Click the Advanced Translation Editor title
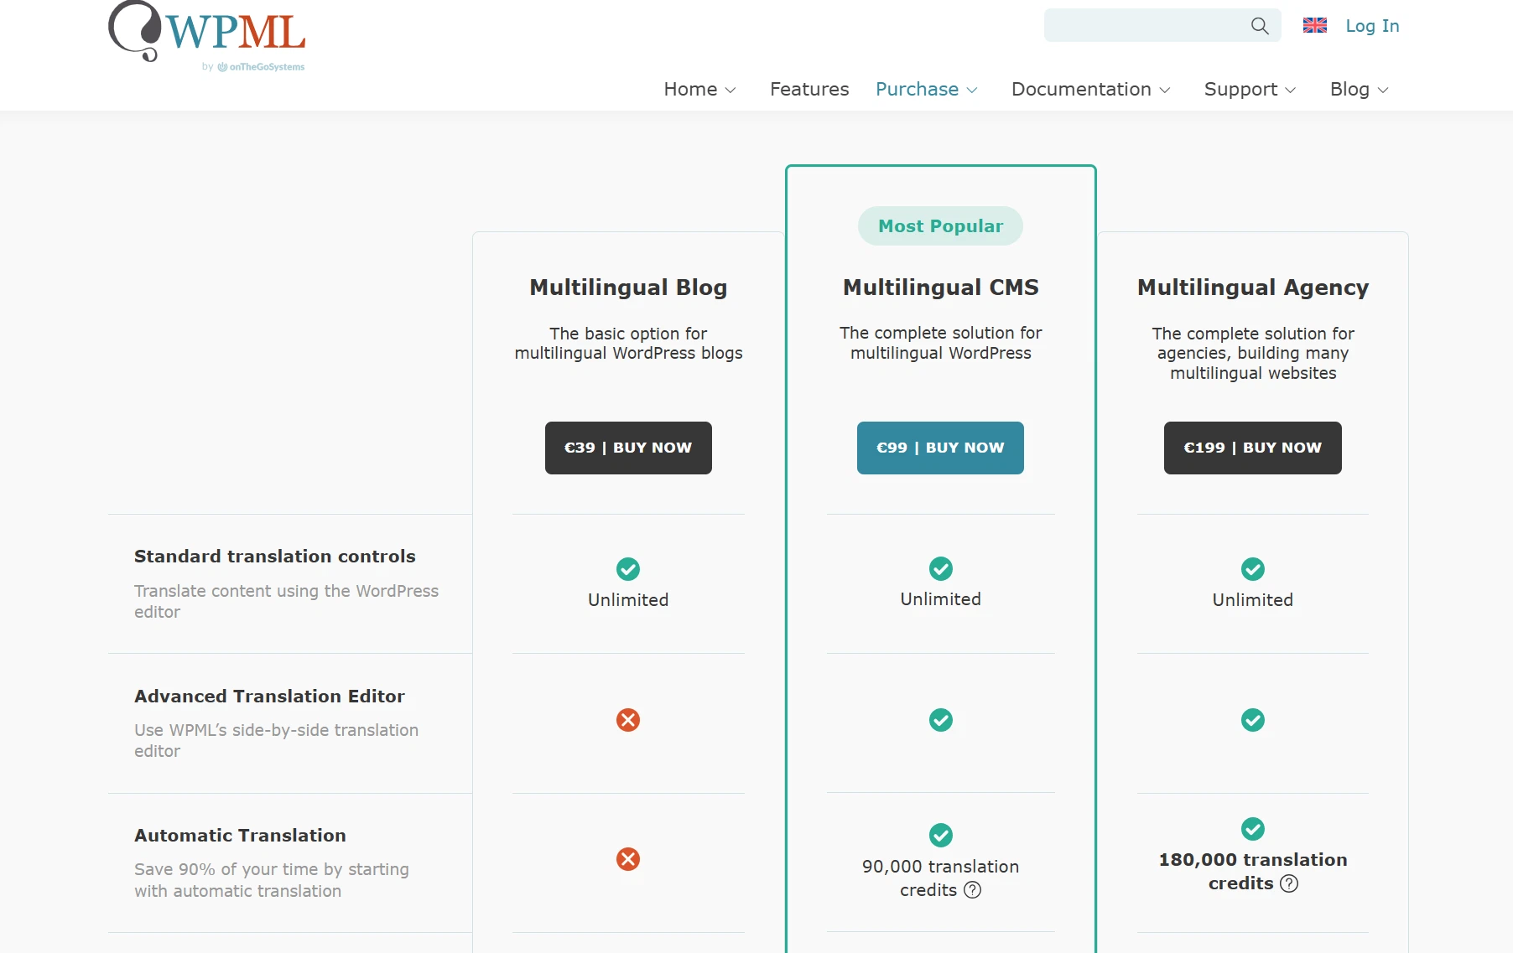 point(269,697)
